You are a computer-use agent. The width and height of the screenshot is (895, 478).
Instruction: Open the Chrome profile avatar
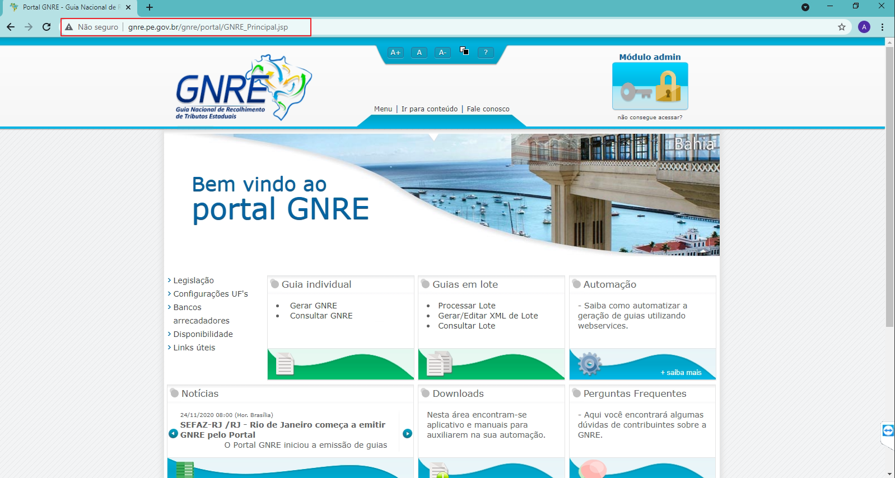pos(864,27)
